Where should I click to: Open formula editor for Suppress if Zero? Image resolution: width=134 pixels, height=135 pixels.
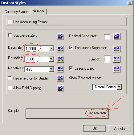60,36
